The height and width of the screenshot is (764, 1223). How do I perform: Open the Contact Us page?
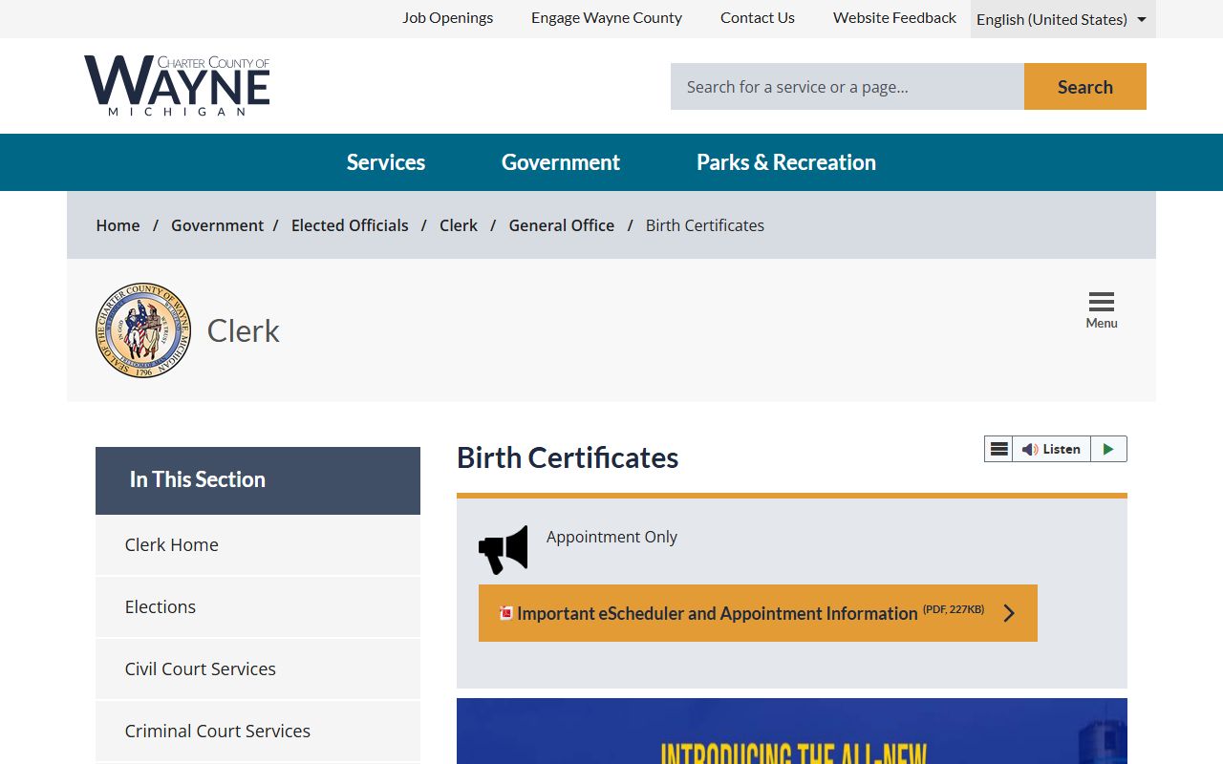pos(758,17)
